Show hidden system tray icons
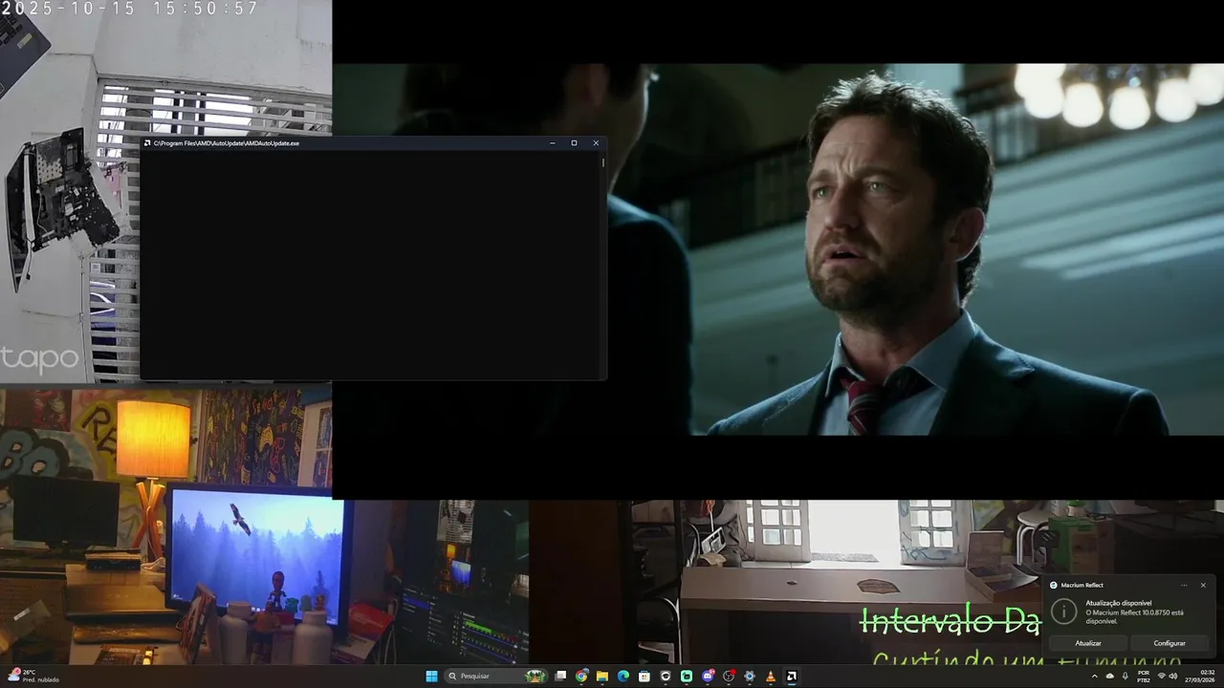This screenshot has width=1224, height=688. (x=1095, y=677)
